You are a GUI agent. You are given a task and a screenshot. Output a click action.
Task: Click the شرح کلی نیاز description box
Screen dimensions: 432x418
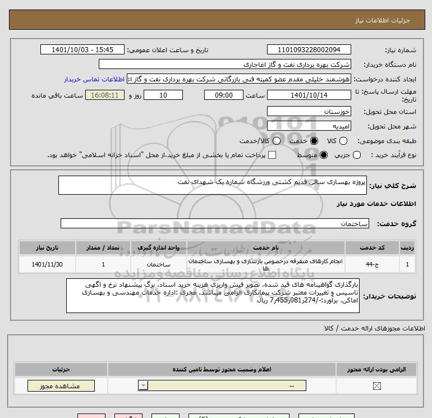[213, 185]
